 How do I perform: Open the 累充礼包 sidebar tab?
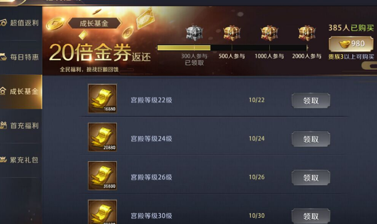click(x=21, y=160)
